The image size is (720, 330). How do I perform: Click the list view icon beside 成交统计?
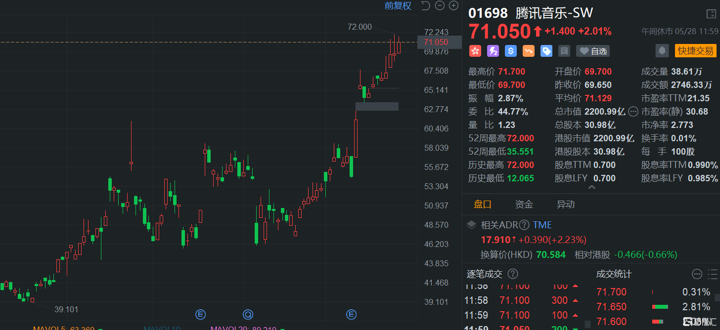click(713, 274)
